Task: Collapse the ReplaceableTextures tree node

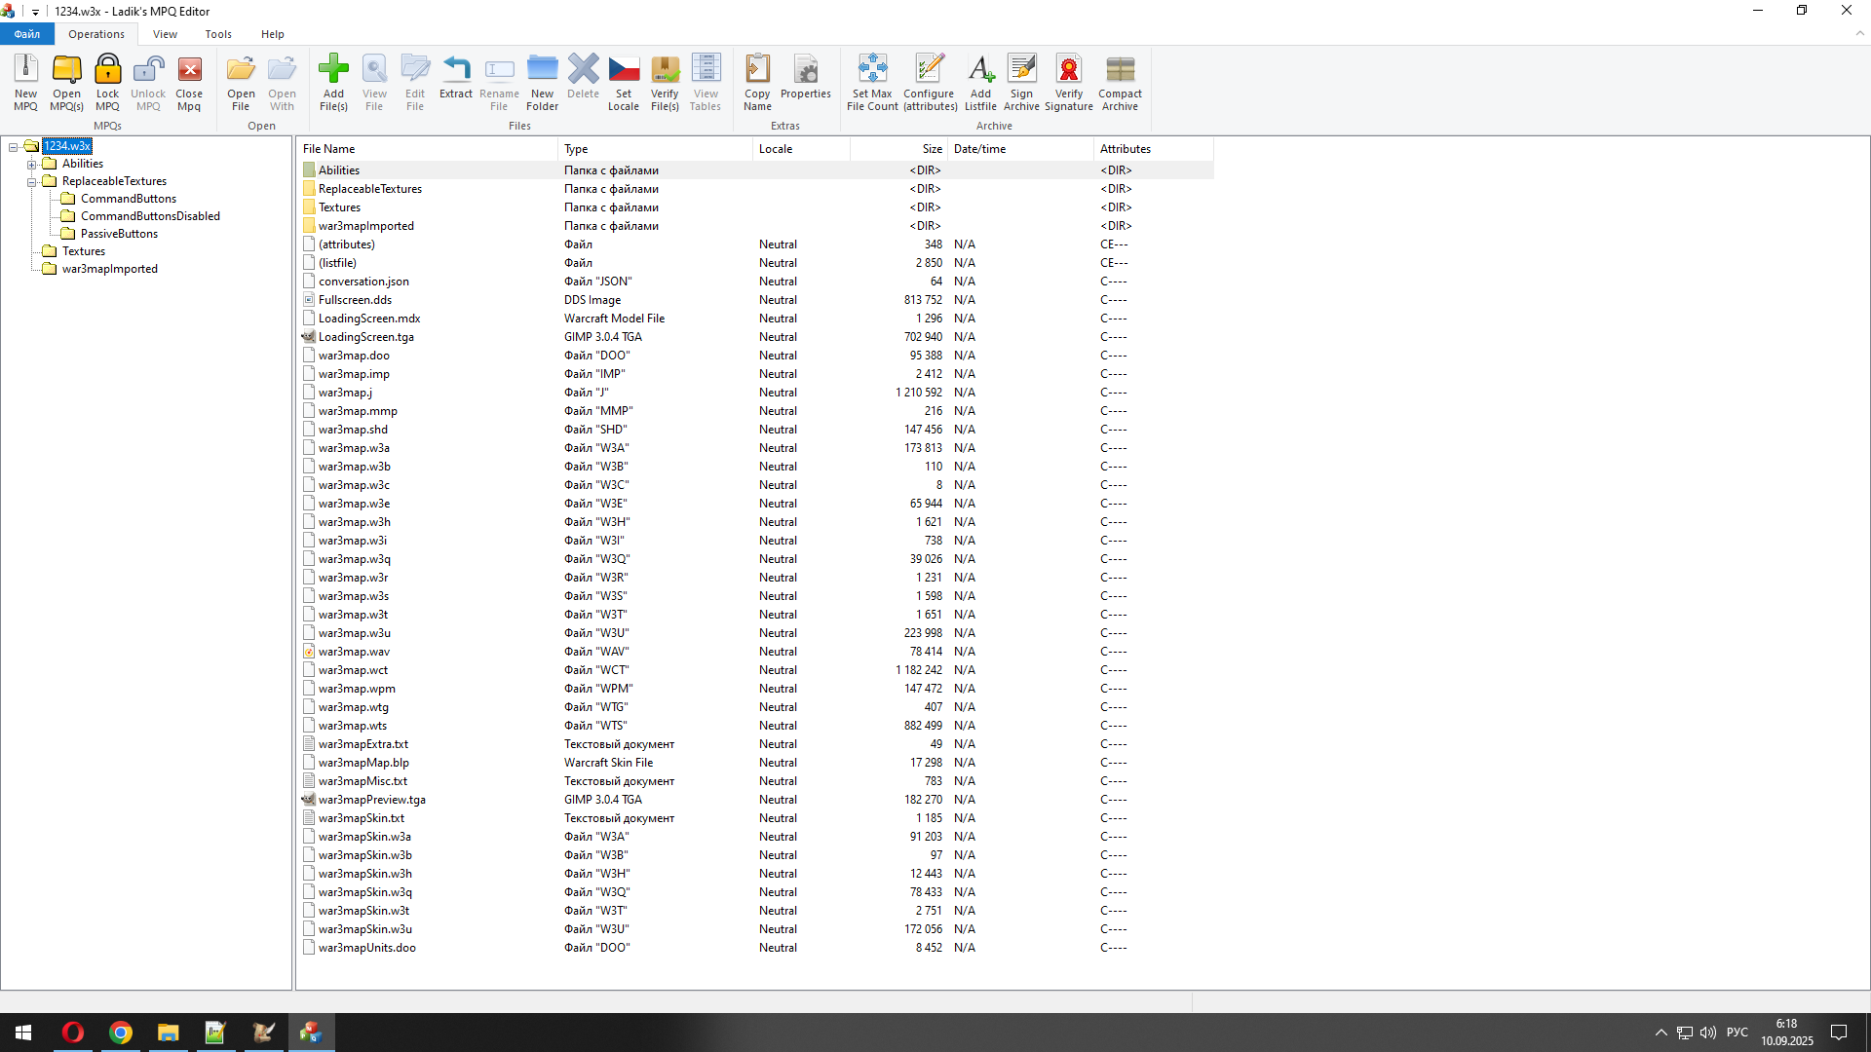Action: 31,182
